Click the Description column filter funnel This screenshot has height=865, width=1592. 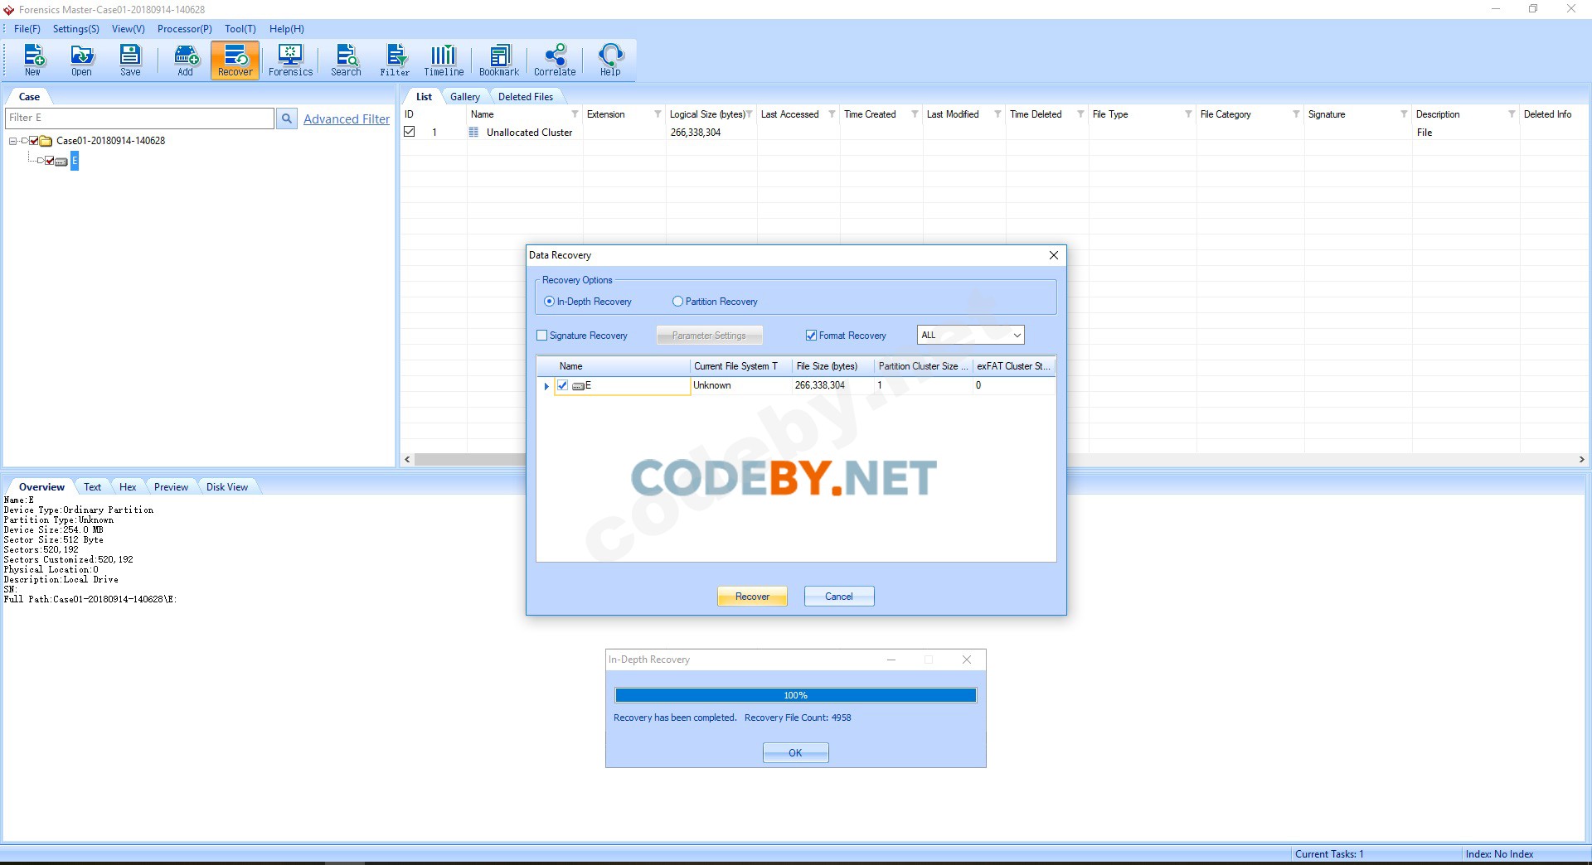pos(1512,114)
